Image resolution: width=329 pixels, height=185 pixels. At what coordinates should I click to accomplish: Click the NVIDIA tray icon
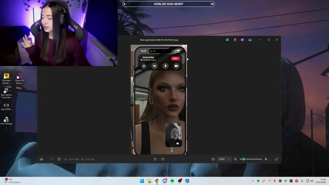(x=291, y=181)
